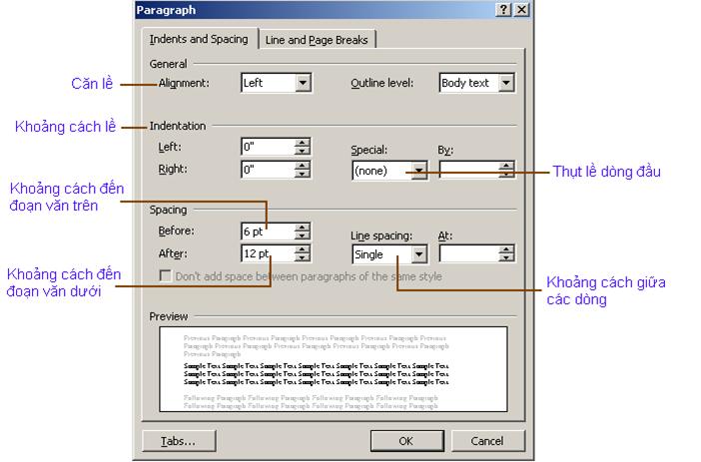Screen dimensions: 701x462
Task: Decrease After spacing with down arrow
Action: [x=303, y=257]
